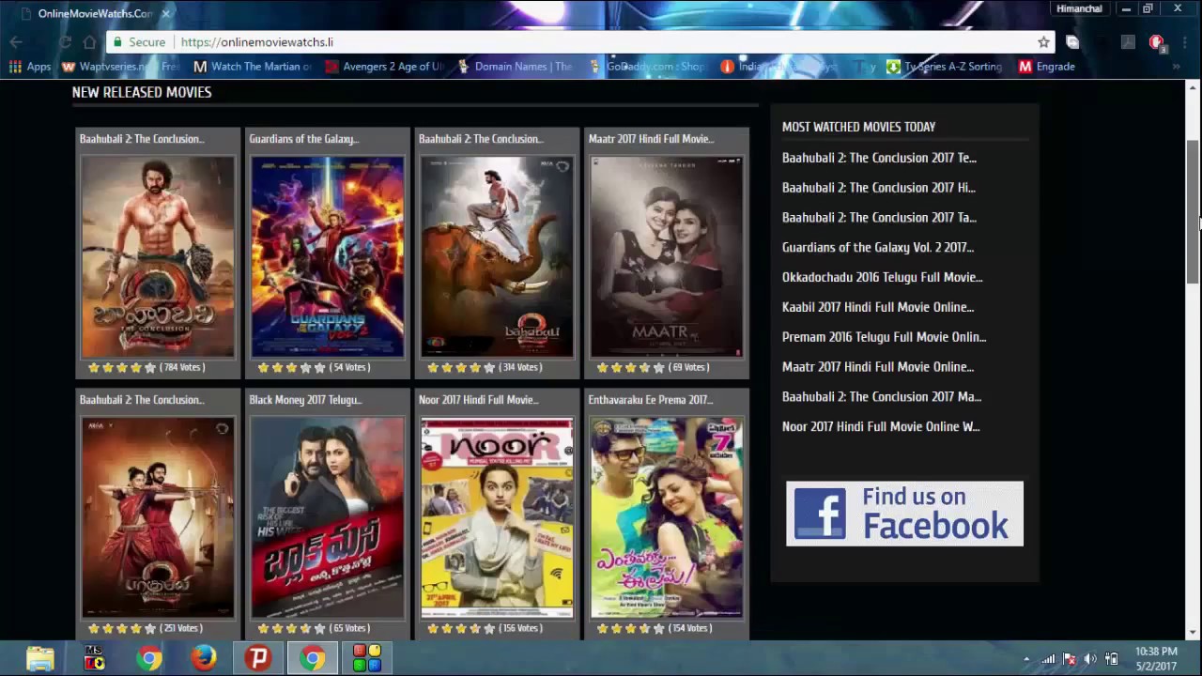This screenshot has width=1202, height=676.
Task: Reload the page with the refresh icon
Action: click(x=65, y=42)
